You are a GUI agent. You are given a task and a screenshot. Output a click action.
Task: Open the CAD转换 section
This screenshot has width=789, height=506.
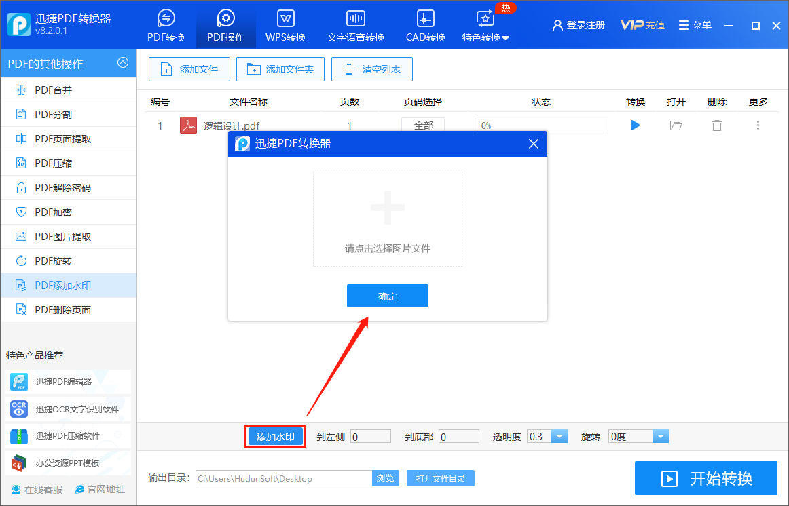pos(425,25)
